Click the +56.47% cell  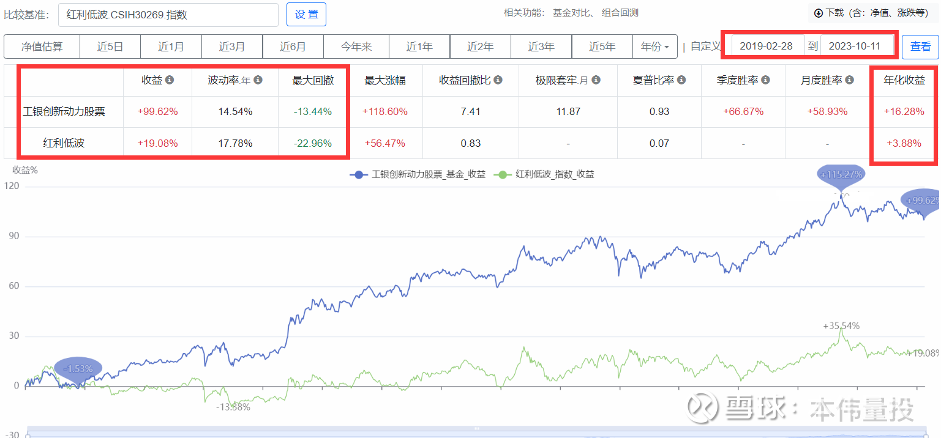[x=385, y=143]
